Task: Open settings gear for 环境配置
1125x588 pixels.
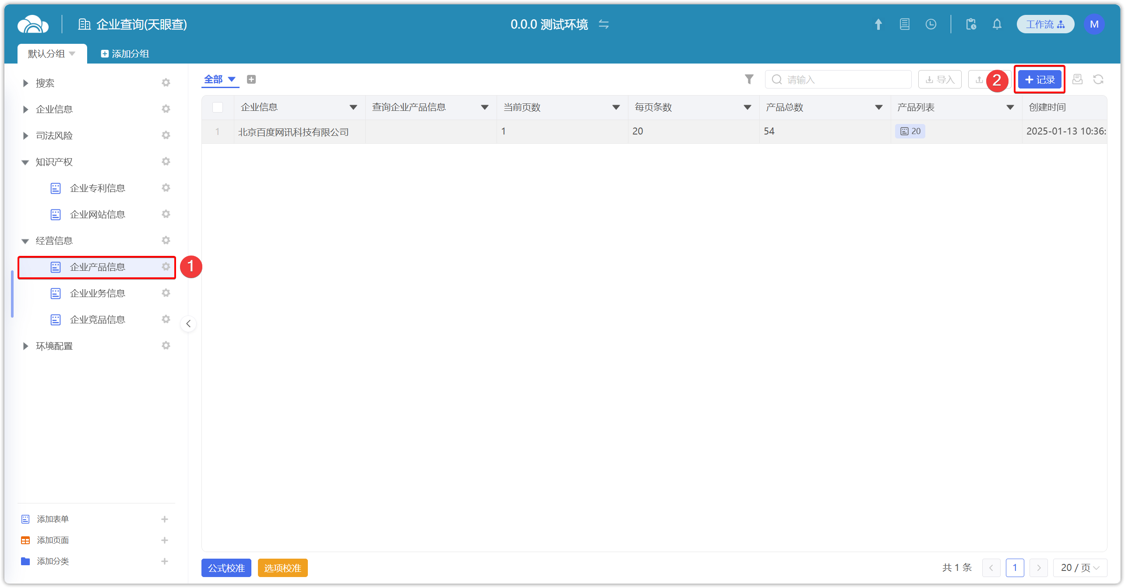Action: pyautogui.click(x=166, y=346)
